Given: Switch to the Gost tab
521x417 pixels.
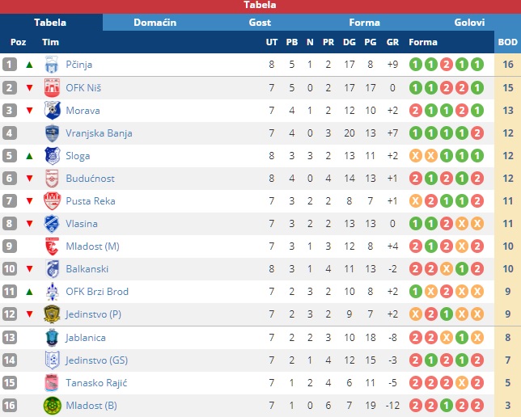Looking at the screenshot, I should tap(260, 23).
